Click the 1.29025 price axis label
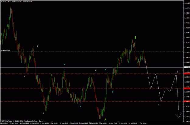This screenshot has height=125, width=190. [x=187, y=117]
